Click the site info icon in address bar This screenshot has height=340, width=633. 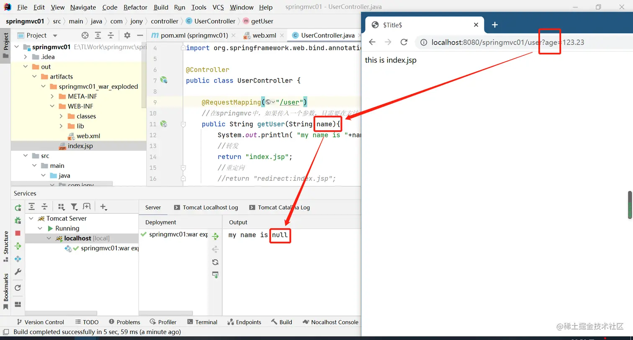424,42
